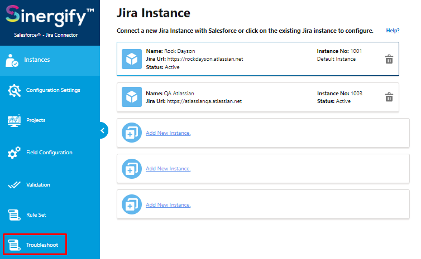Click the Instances person-check icon

click(x=12, y=61)
